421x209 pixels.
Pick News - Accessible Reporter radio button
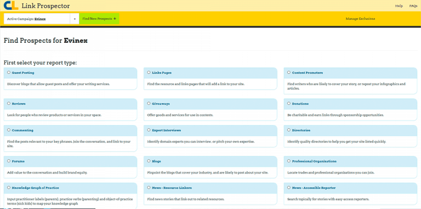289,188
